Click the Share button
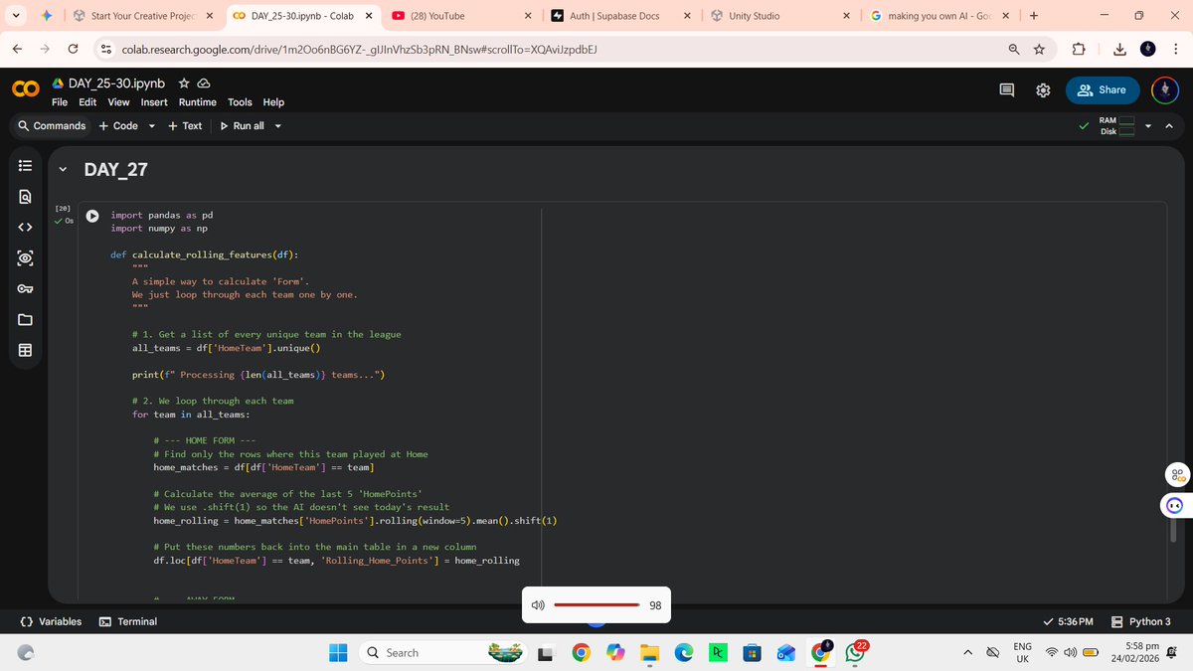Screen dimensions: 1193x671 (1104, 89)
